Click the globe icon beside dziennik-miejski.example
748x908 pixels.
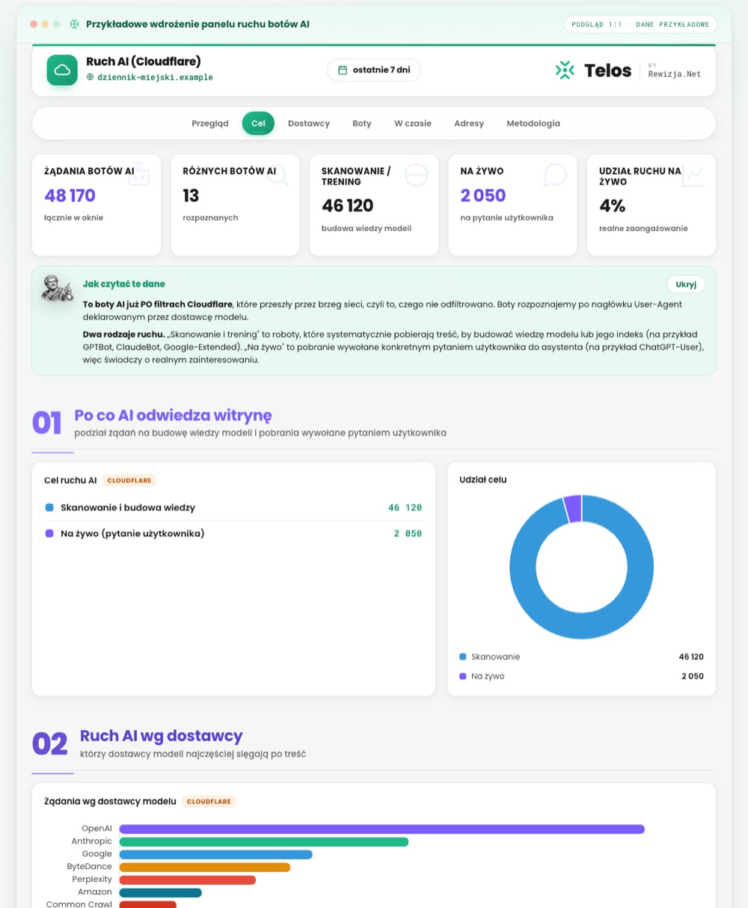[91, 77]
